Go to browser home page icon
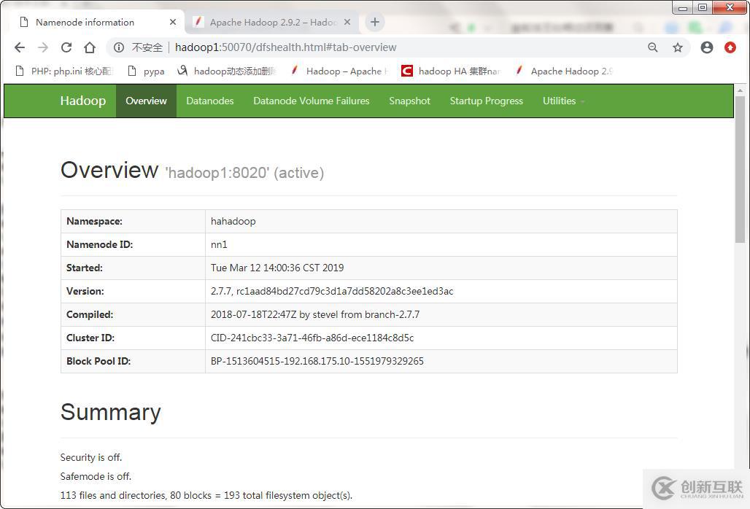 coord(90,47)
